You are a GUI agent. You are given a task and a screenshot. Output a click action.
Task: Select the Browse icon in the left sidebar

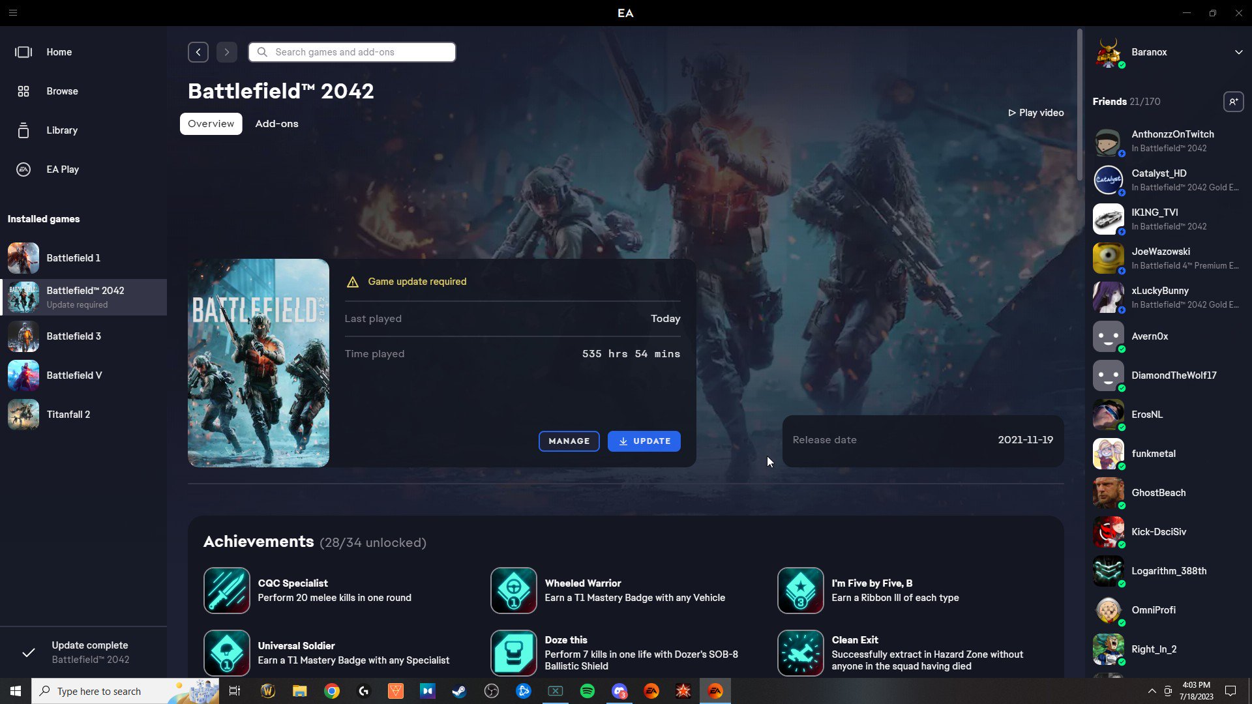point(24,91)
